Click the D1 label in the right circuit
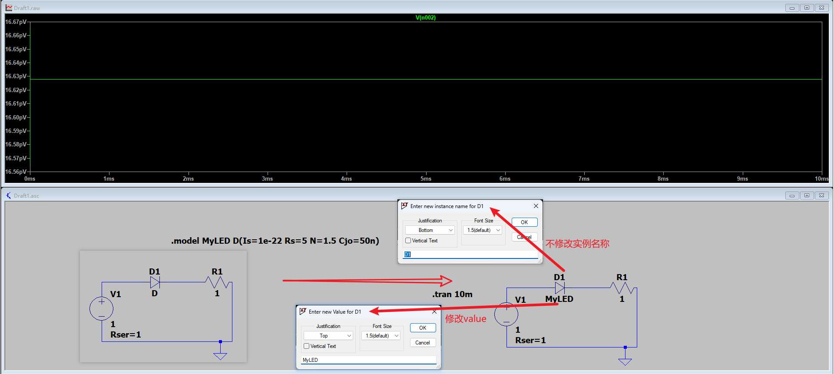 click(x=559, y=277)
